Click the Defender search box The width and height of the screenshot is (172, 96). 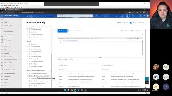tap(75, 16)
